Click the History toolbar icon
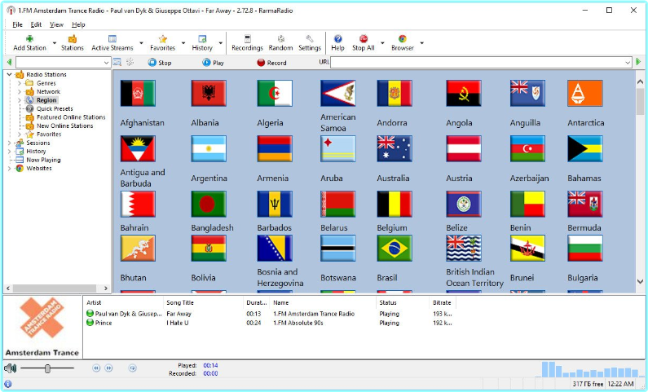 click(x=202, y=39)
